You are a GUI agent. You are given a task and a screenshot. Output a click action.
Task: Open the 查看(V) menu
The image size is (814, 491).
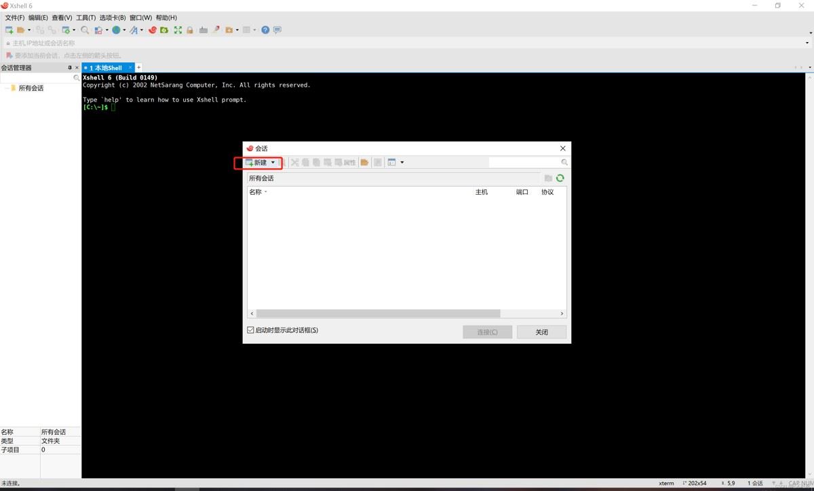pos(62,18)
